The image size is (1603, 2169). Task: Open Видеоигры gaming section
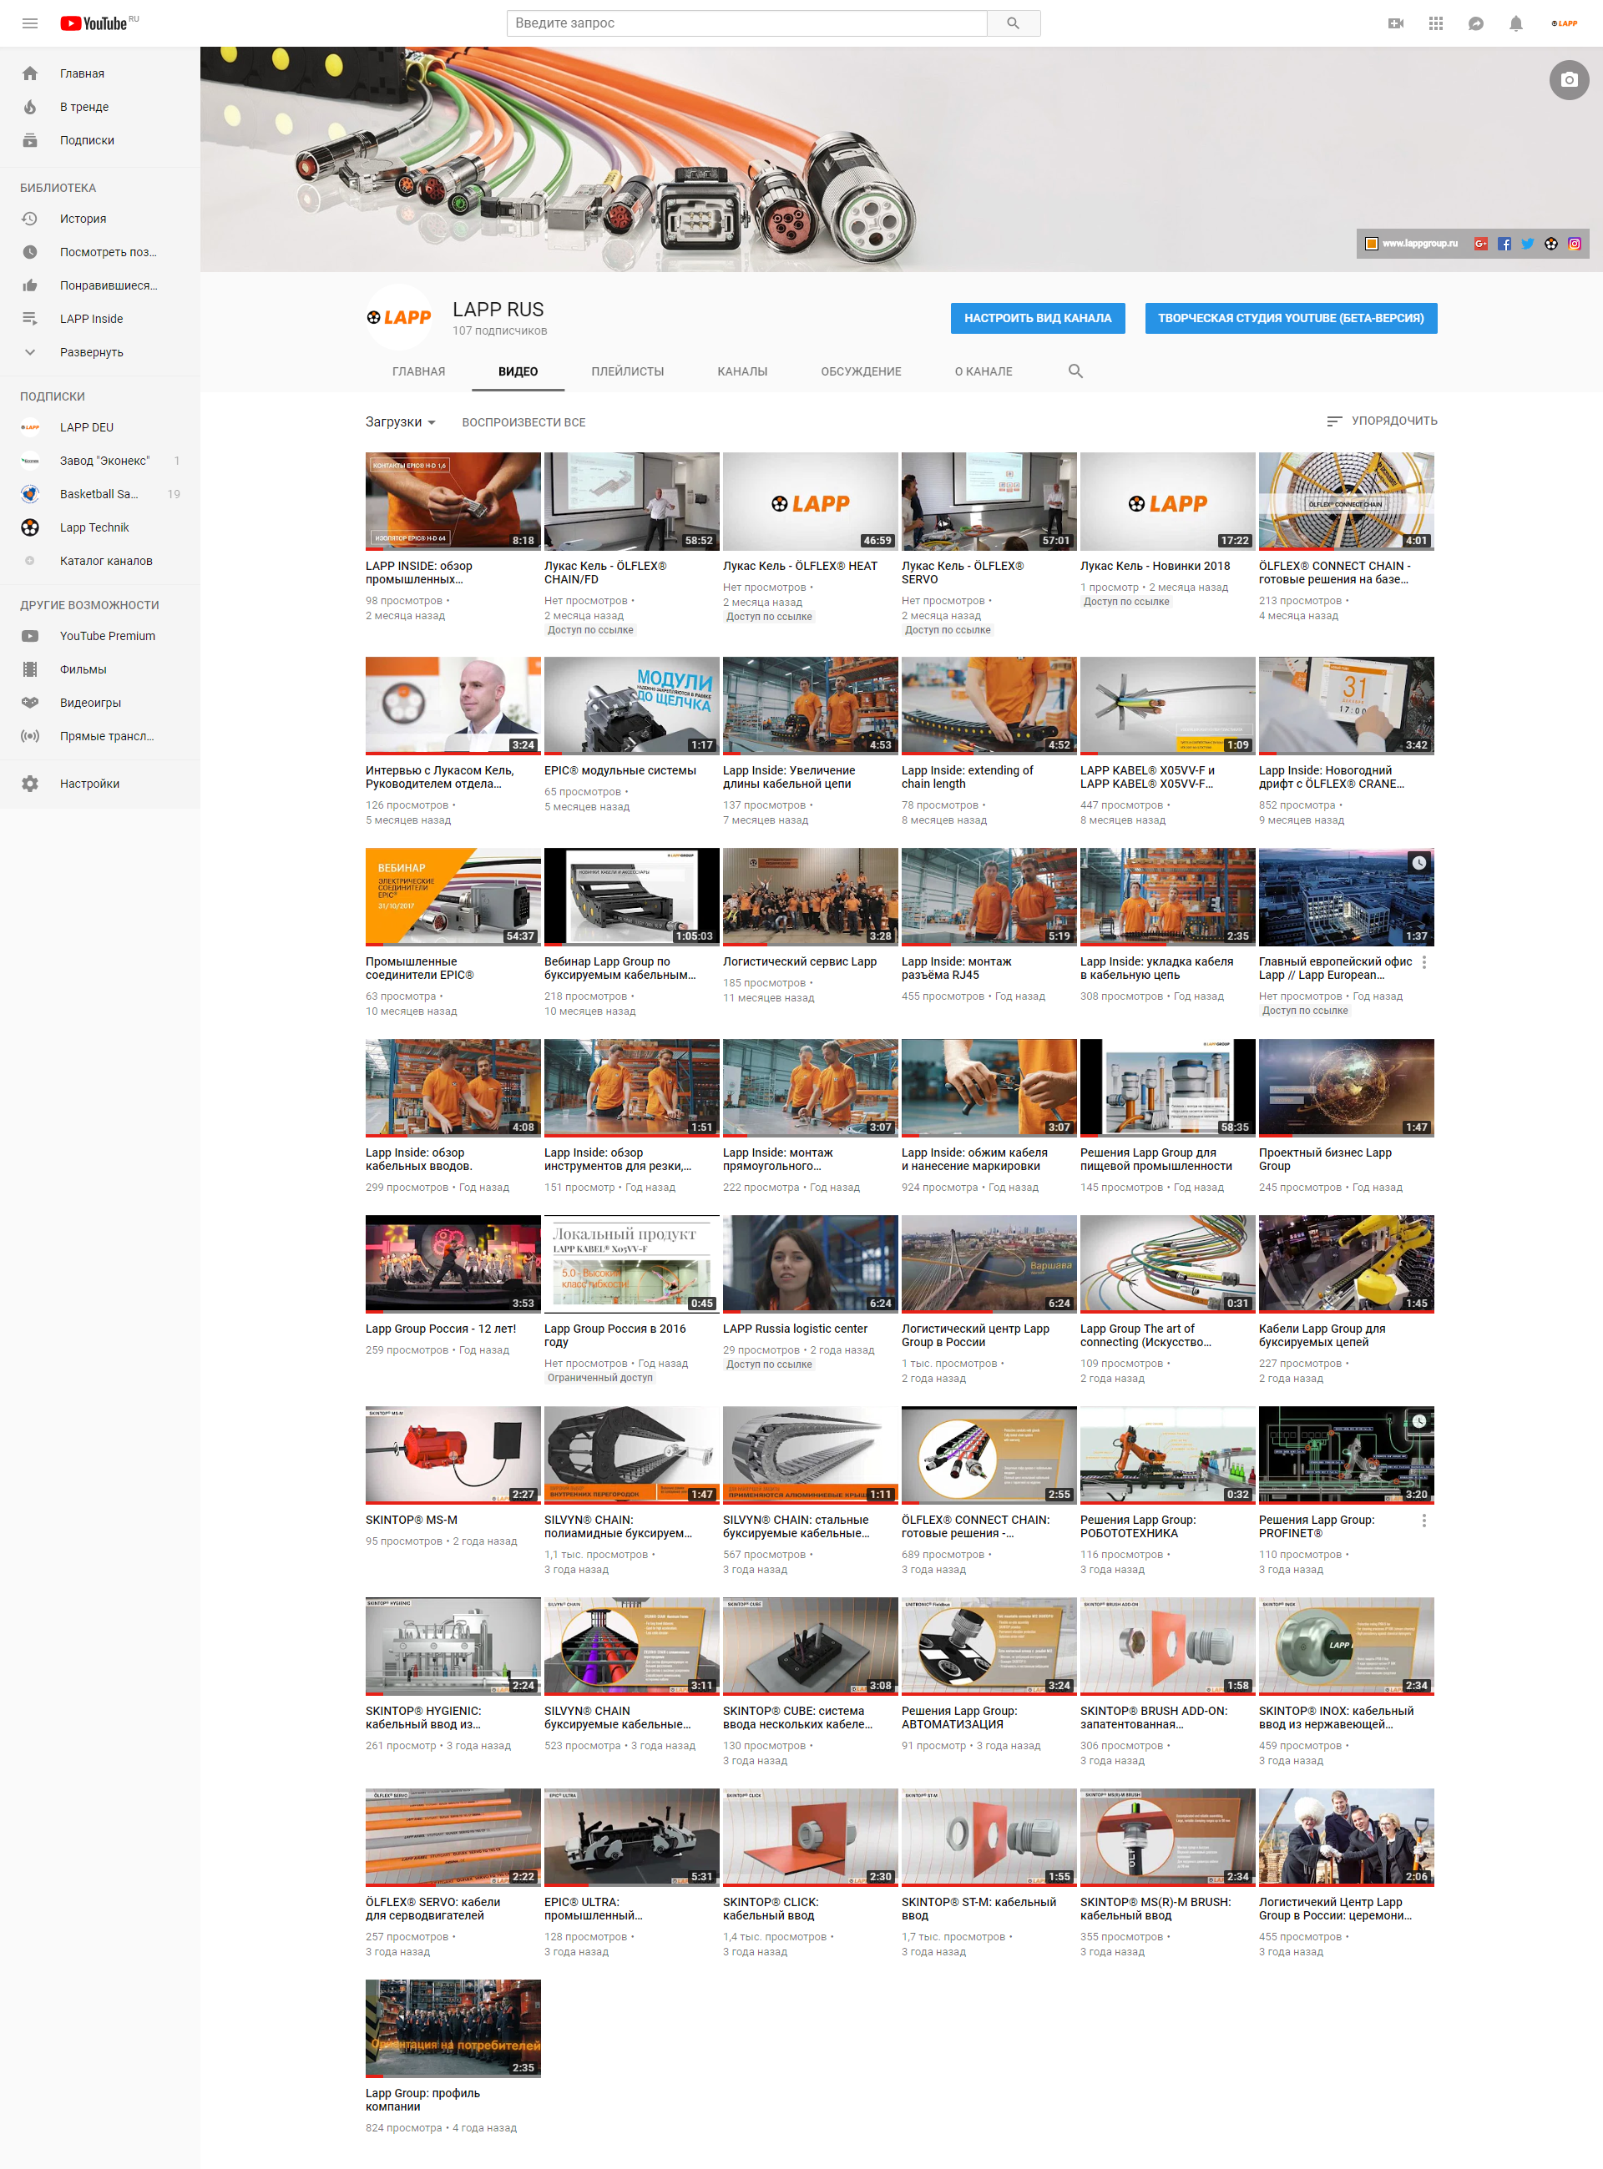pos(100,704)
